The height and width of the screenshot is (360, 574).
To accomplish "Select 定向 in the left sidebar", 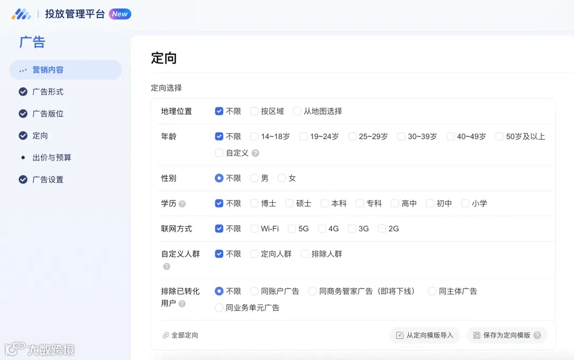I will (40, 135).
